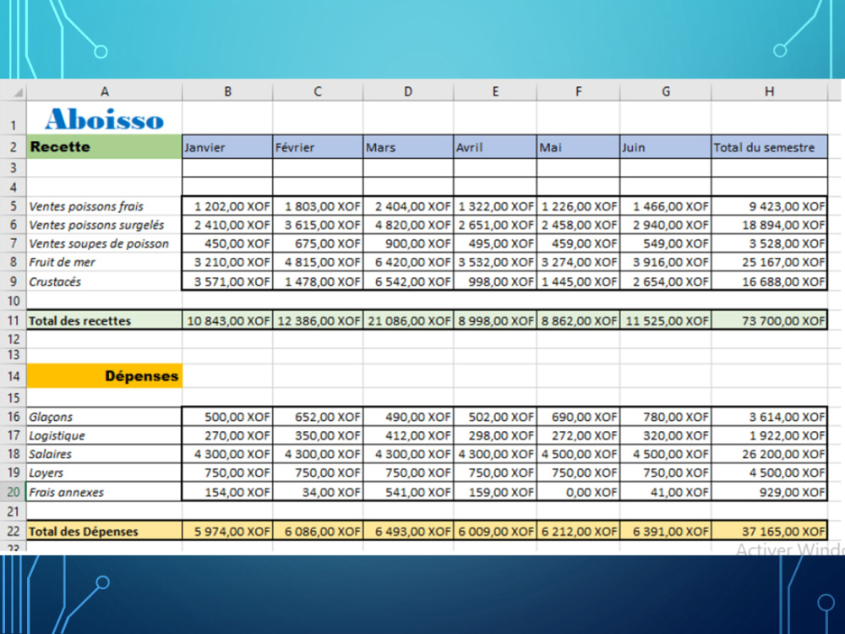Select column D header
The width and height of the screenshot is (845, 634).
pyautogui.click(x=408, y=91)
